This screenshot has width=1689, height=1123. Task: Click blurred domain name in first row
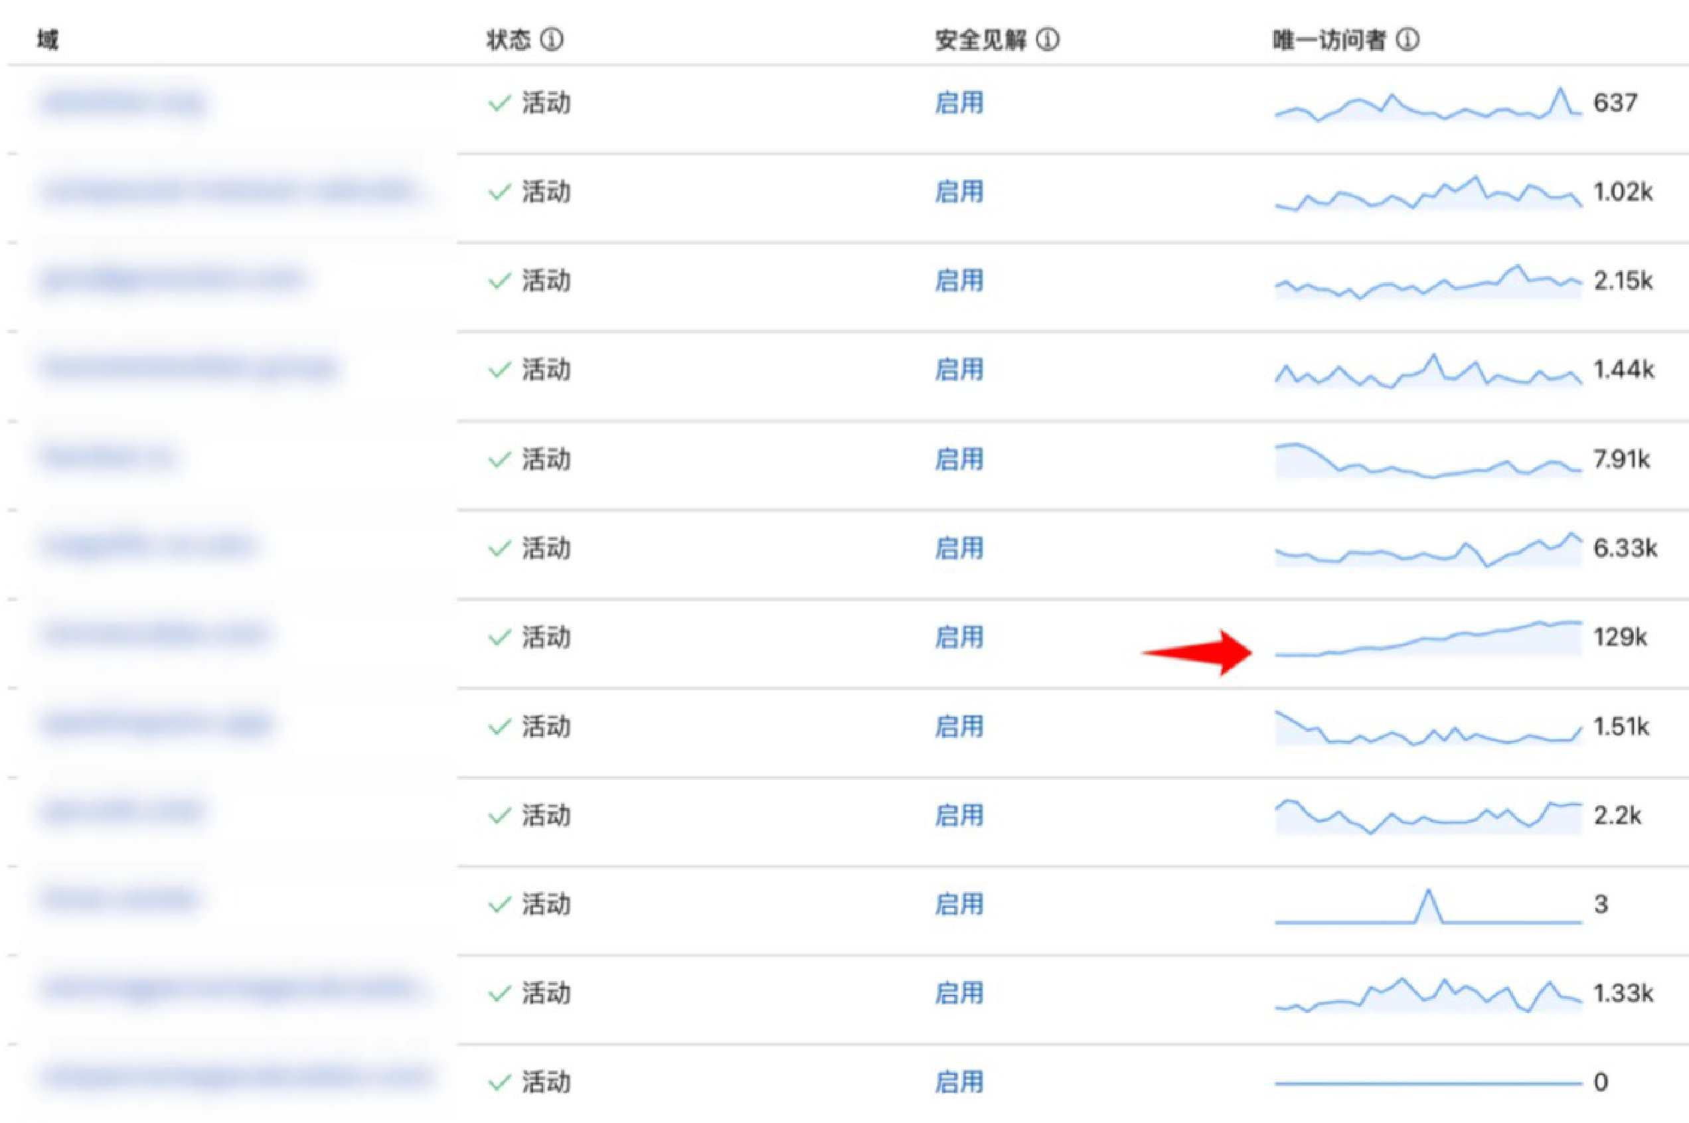(123, 103)
